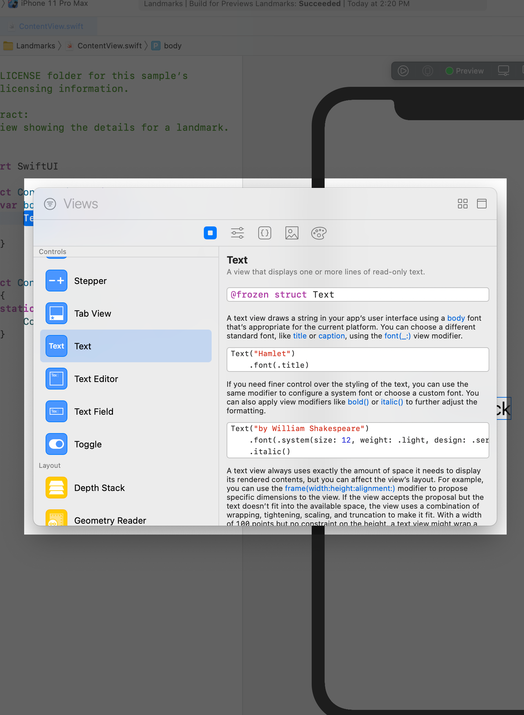Open the Media library image tab

pos(292,233)
